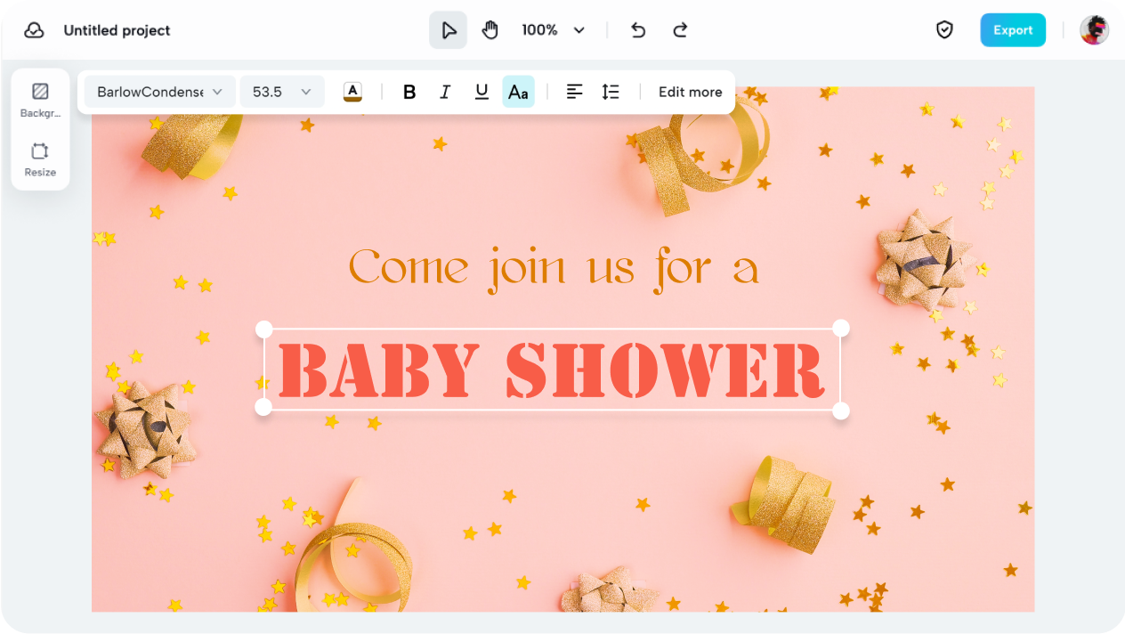Click the bottom-right handle of BABY SHOWER box

840,410
